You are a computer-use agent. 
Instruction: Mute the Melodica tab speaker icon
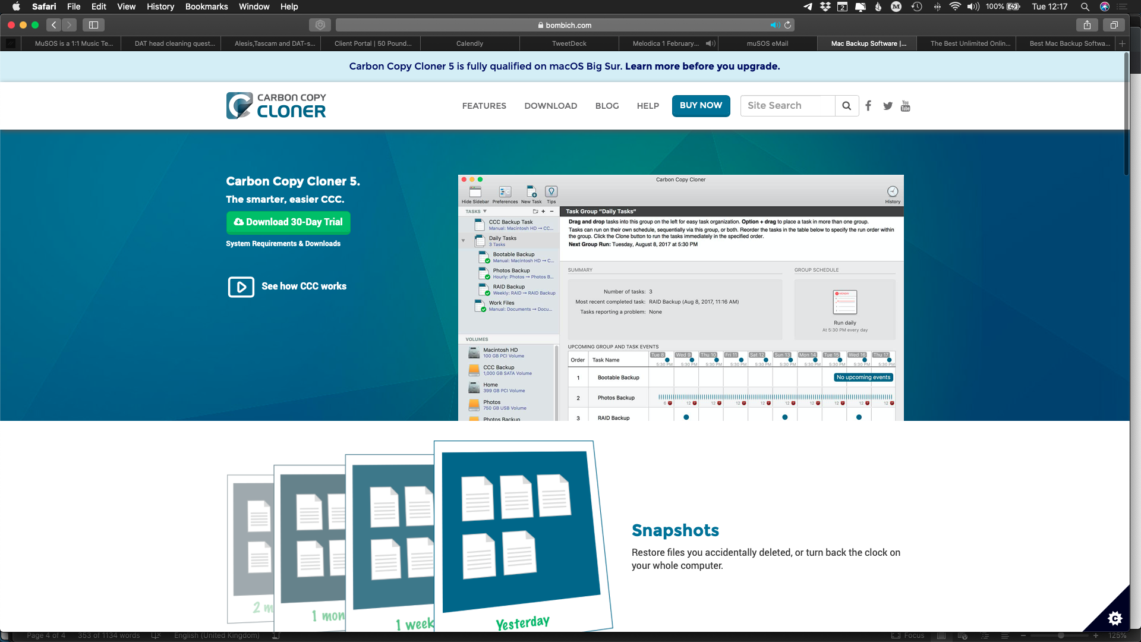pyautogui.click(x=710, y=43)
